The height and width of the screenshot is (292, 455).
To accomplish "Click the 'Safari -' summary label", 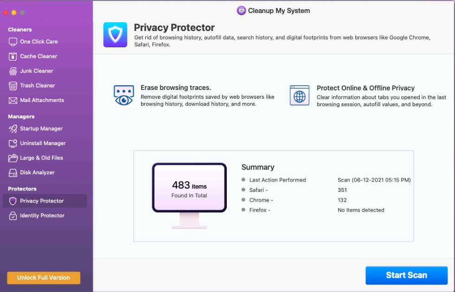I will click(x=258, y=190).
